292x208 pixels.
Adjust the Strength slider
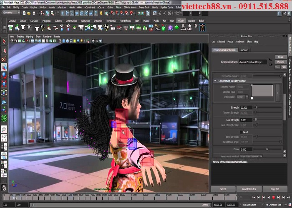(256, 107)
